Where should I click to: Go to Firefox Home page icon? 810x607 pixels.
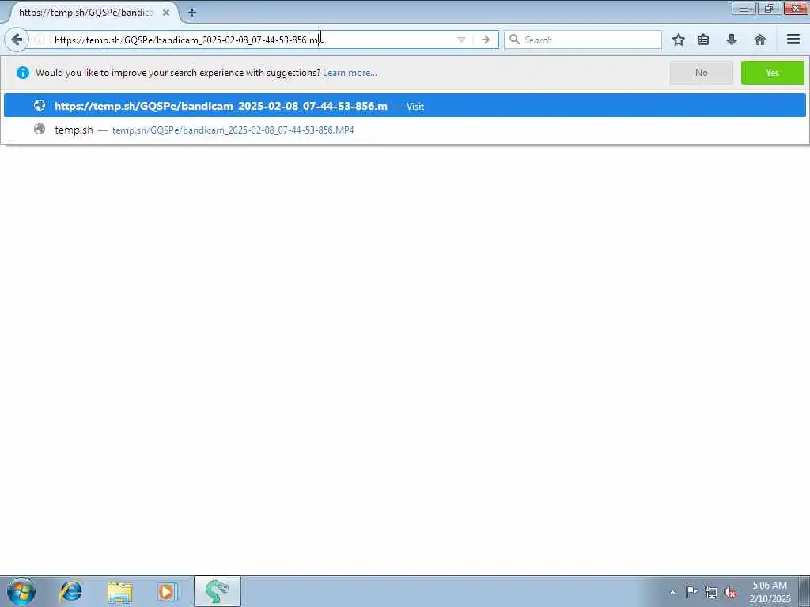pos(760,40)
